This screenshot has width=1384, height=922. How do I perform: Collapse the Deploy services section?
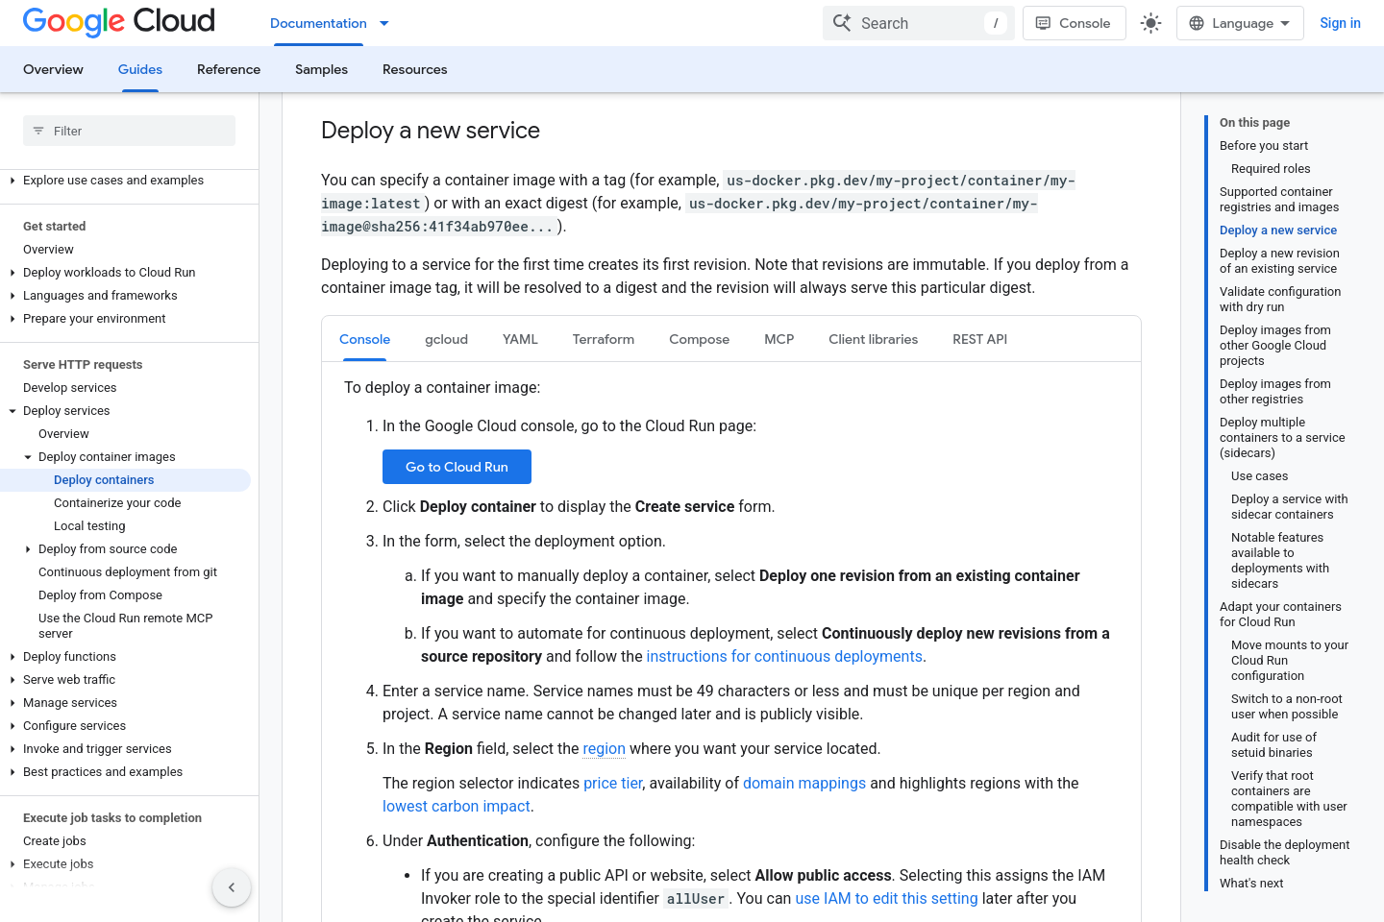[x=12, y=411]
